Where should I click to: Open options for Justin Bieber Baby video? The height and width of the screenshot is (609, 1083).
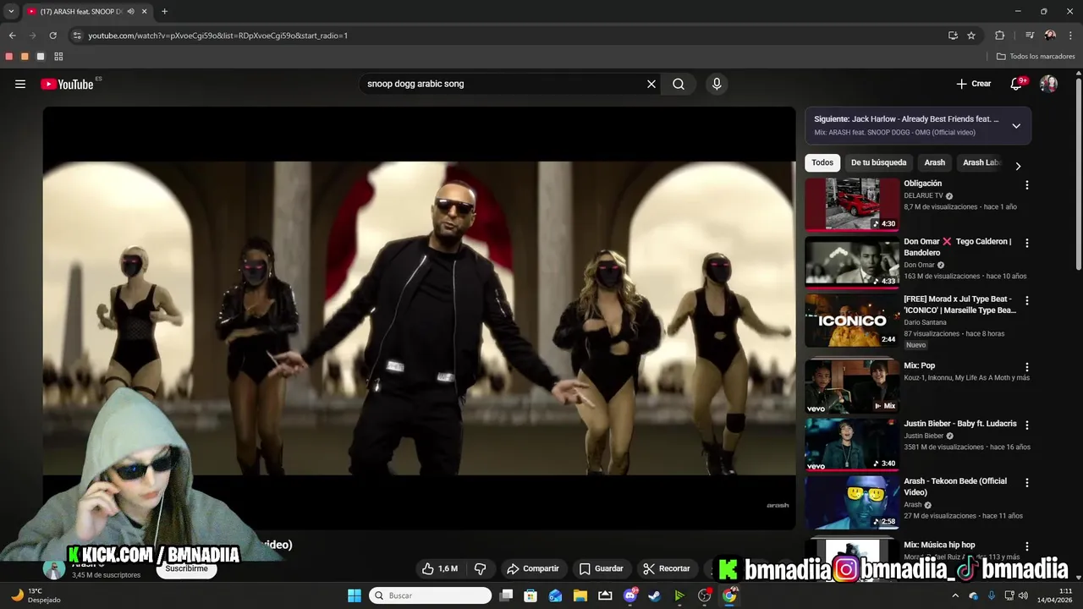click(1027, 425)
